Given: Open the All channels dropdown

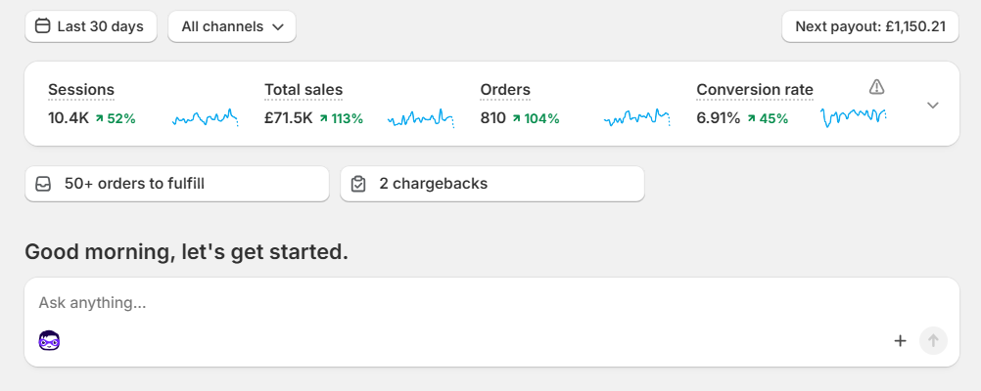Looking at the screenshot, I should tap(232, 26).
